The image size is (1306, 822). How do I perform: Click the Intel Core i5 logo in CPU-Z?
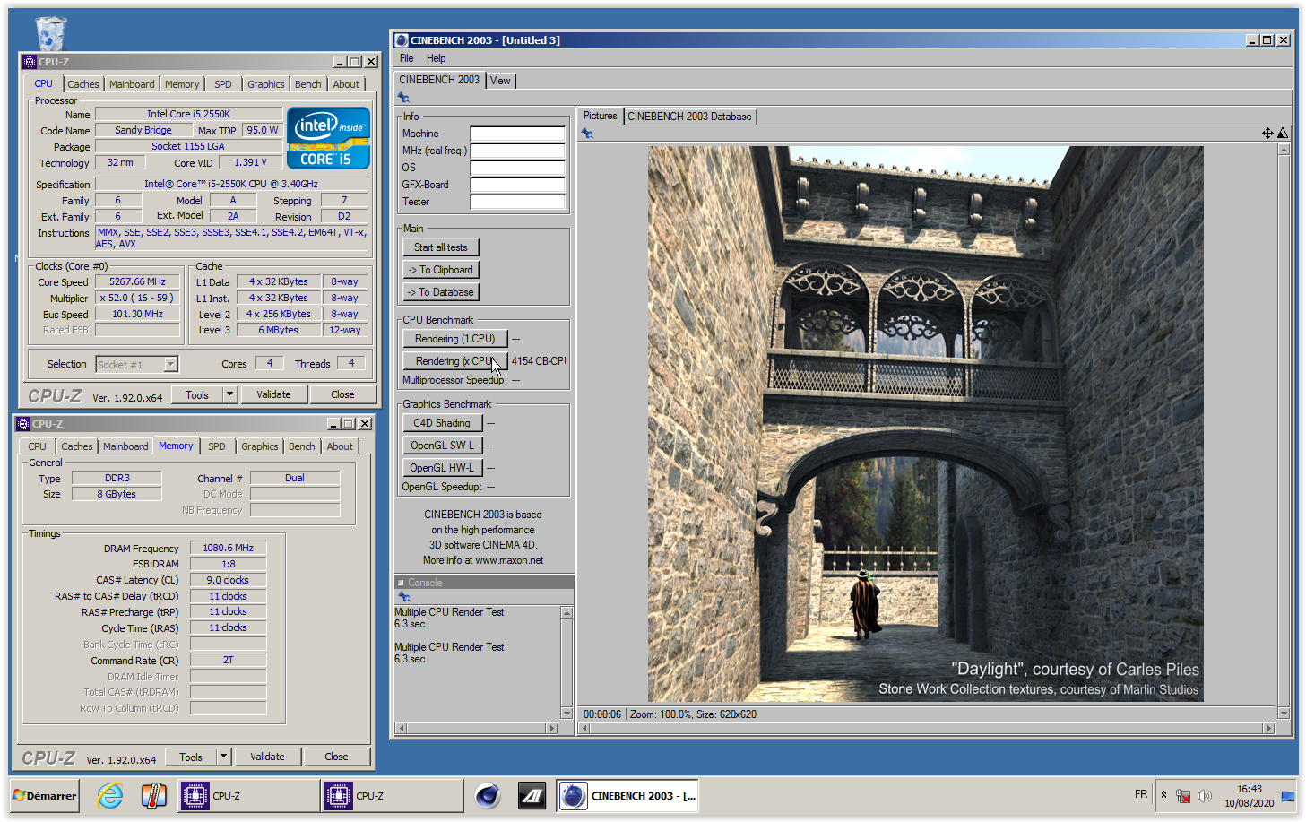coord(328,138)
